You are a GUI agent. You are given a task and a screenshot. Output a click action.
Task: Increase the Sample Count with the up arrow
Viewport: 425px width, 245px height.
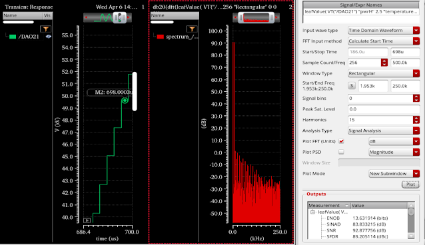coord(384,61)
